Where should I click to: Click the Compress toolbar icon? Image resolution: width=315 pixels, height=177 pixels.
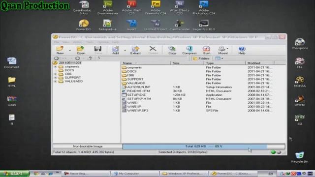(189, 50)
